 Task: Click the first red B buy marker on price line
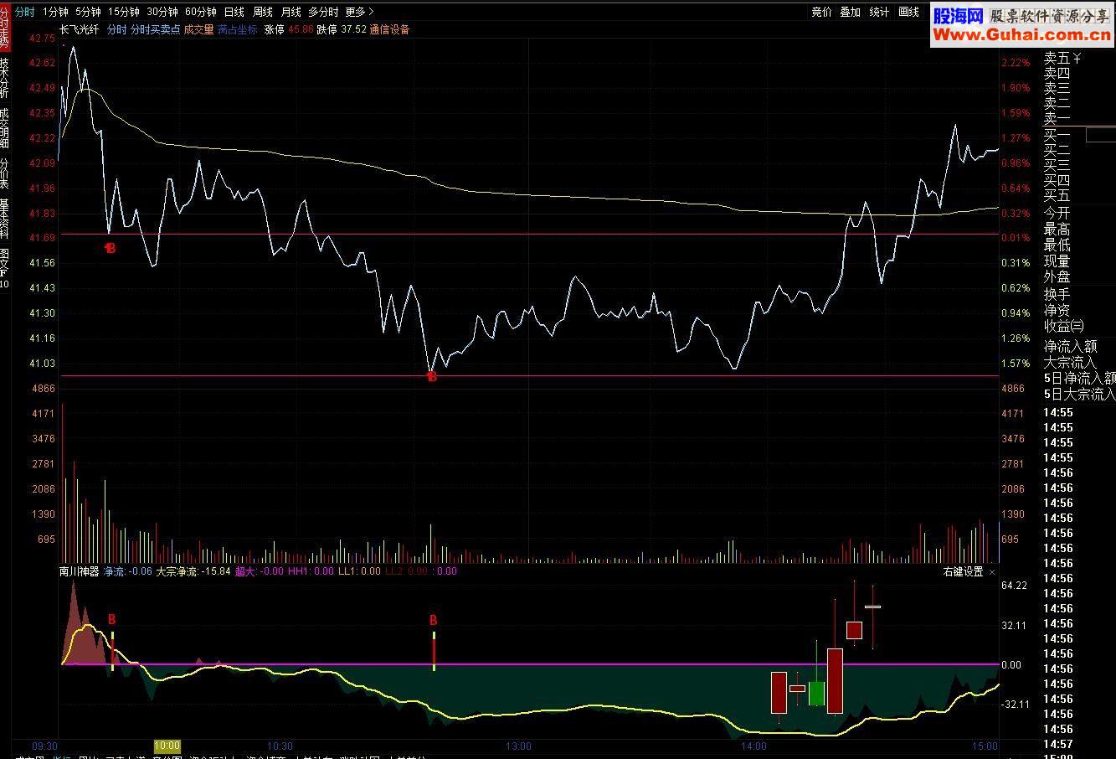[110, 248]
